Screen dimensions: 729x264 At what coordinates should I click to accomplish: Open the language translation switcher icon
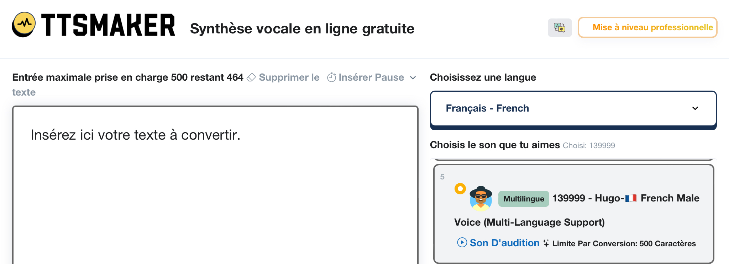(560, 28)
